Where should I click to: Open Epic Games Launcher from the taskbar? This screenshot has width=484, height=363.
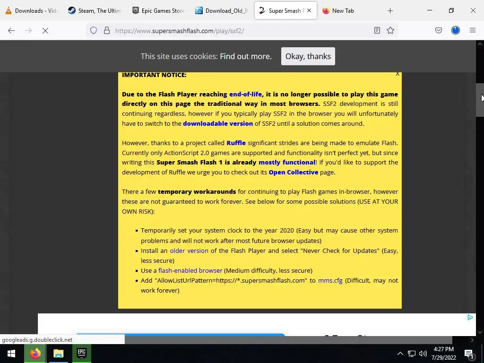[x=81, y=354]
